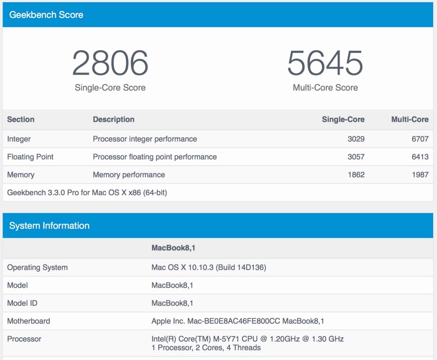The width and height of the screenshot is (437, 360).
Task: Click '1 Processor, 2 Cores, 4 Threads' text
Action: (206, 347)
